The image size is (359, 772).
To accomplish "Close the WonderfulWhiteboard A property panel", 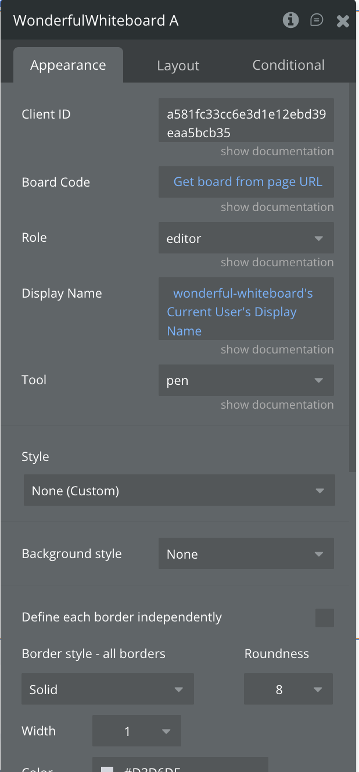I will [343, 21].
